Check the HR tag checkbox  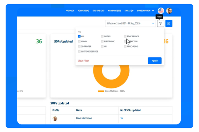click(x=102, y=47)
